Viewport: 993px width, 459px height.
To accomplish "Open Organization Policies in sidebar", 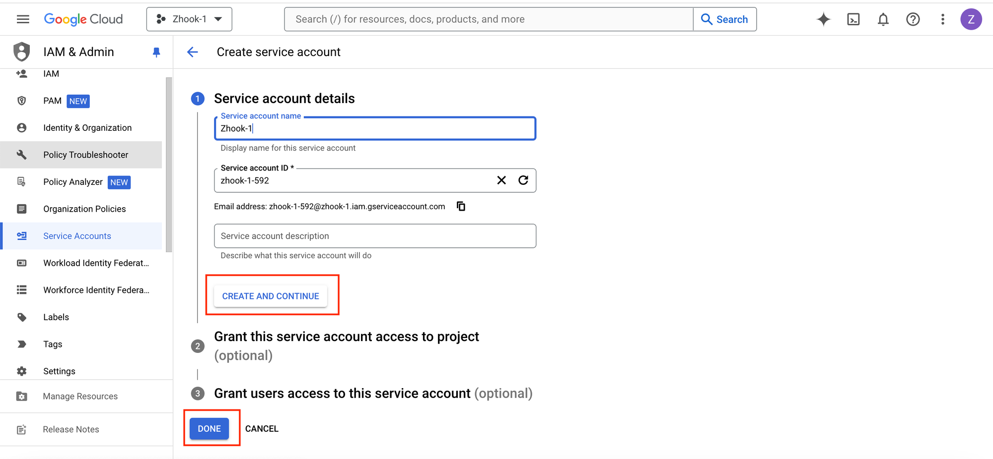I will 84,209.
